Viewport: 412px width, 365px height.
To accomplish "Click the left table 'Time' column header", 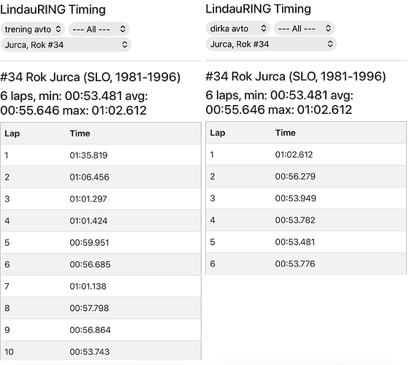I will click(80, 134).
